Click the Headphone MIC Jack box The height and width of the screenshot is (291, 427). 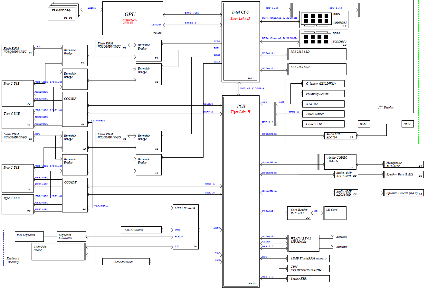click(x=403, y=164)
